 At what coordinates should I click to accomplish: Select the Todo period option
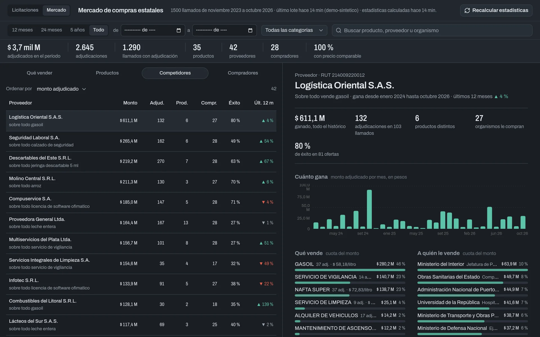pyautogui.click(x=98, y=30)
